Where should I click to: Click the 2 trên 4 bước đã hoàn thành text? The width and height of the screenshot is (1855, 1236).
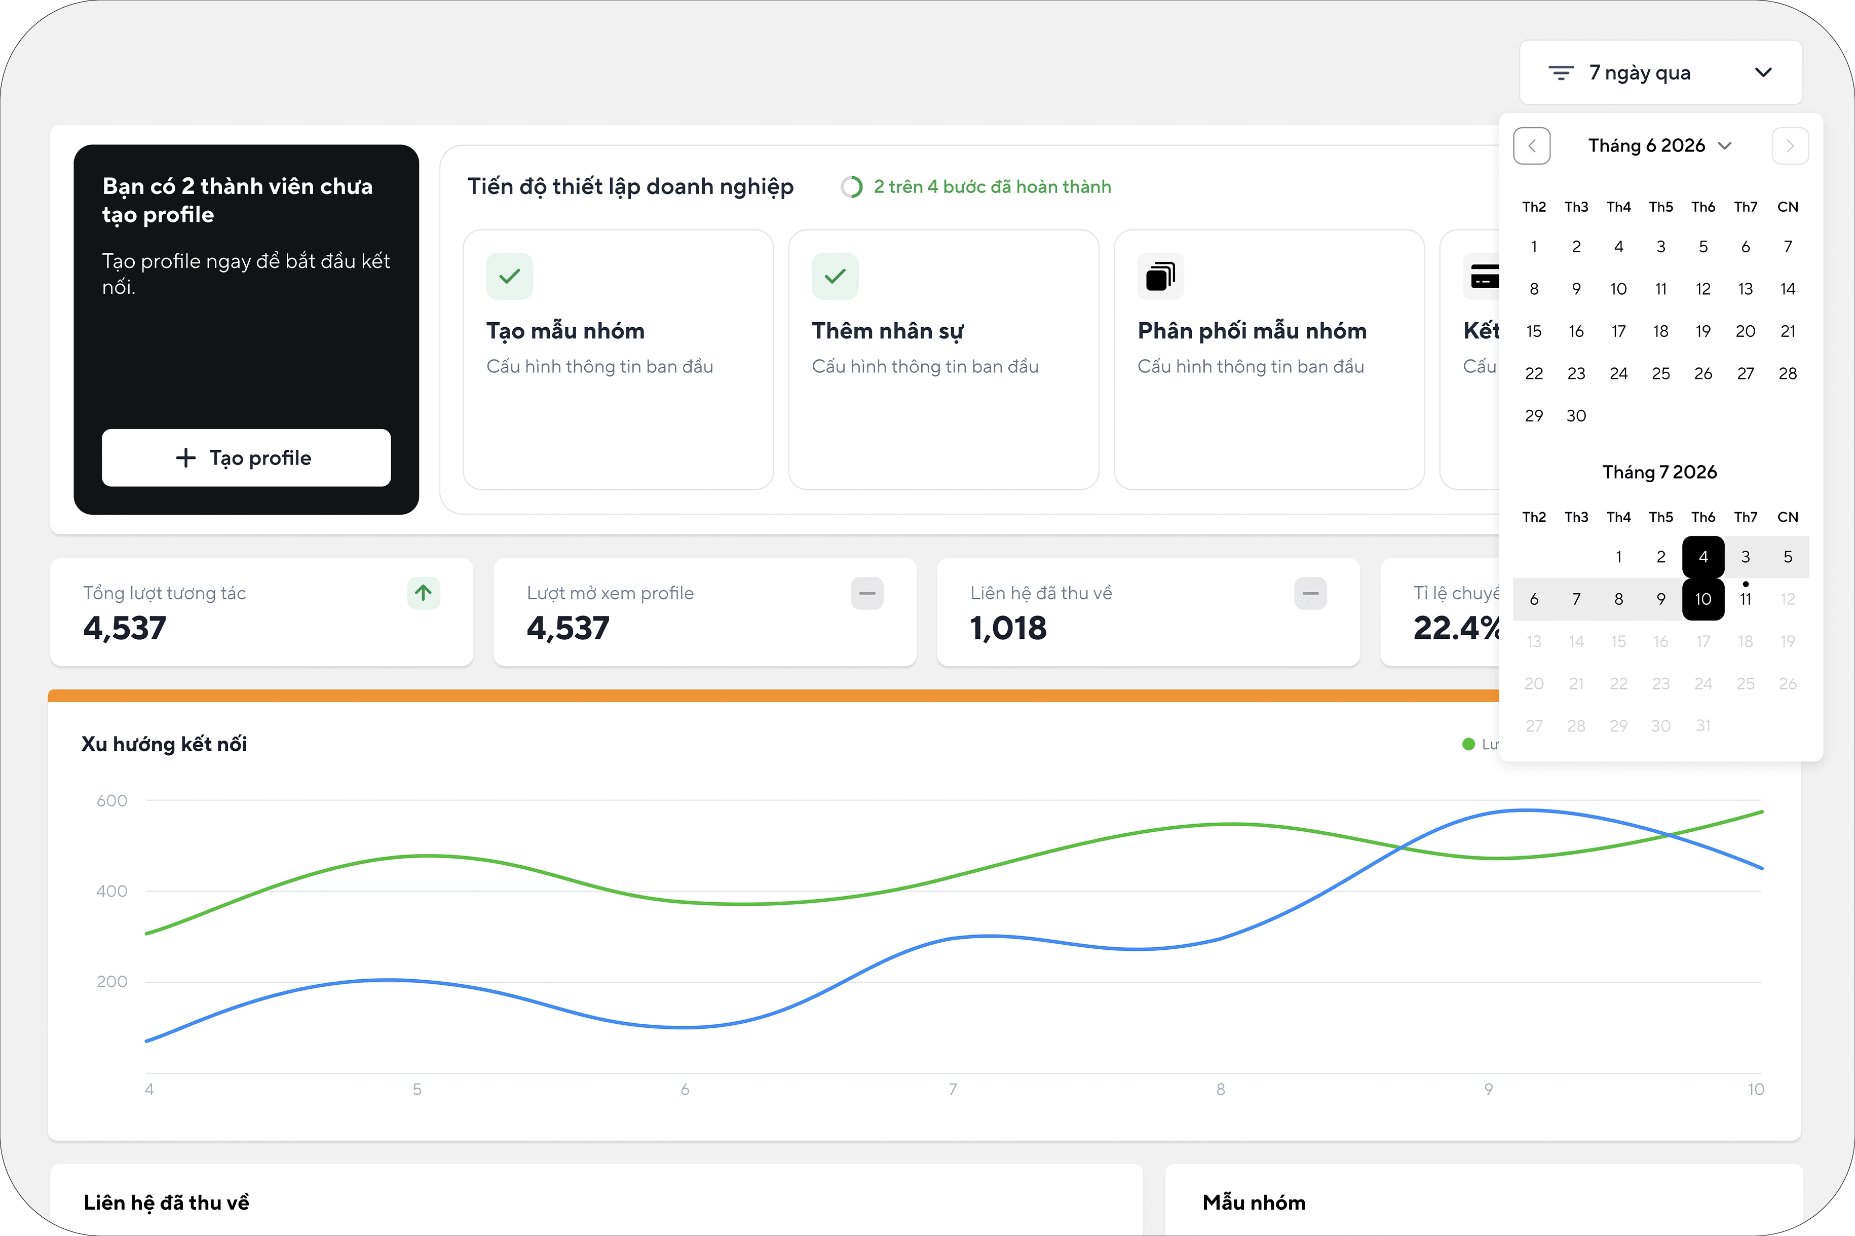click(x=992, y=187)
